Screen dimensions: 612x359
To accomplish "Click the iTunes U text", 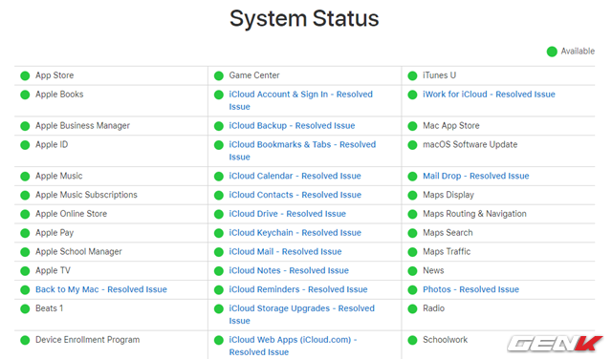I will click(x=439, y=75).
